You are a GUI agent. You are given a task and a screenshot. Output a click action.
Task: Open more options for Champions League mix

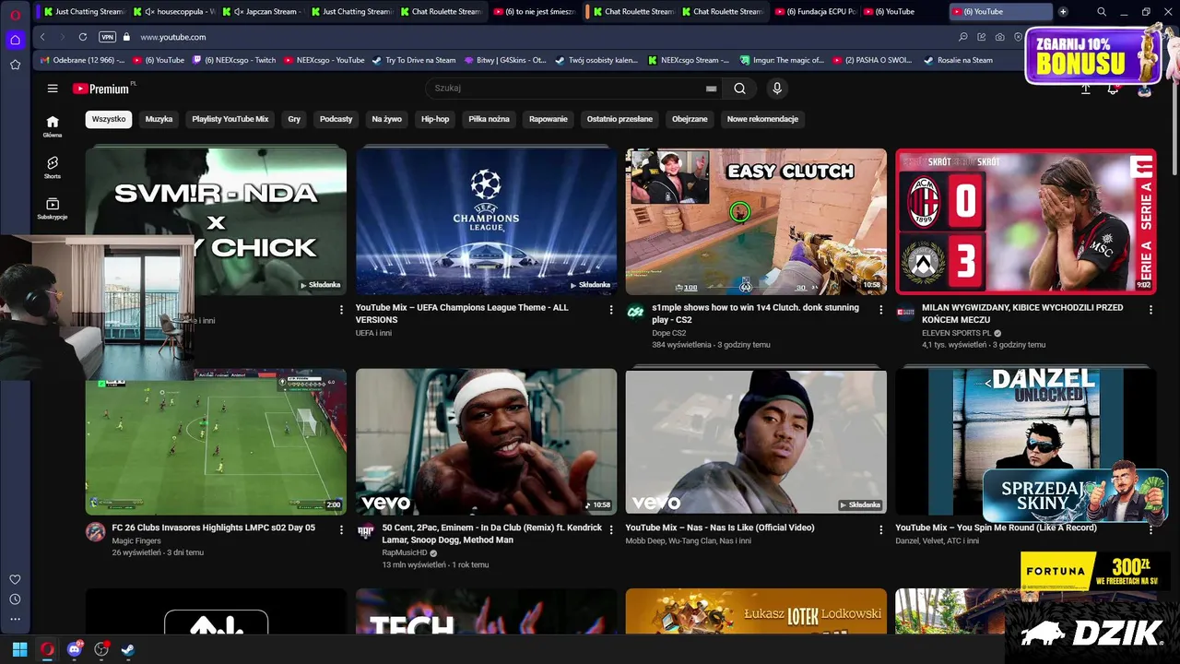(x=610, y=310)
